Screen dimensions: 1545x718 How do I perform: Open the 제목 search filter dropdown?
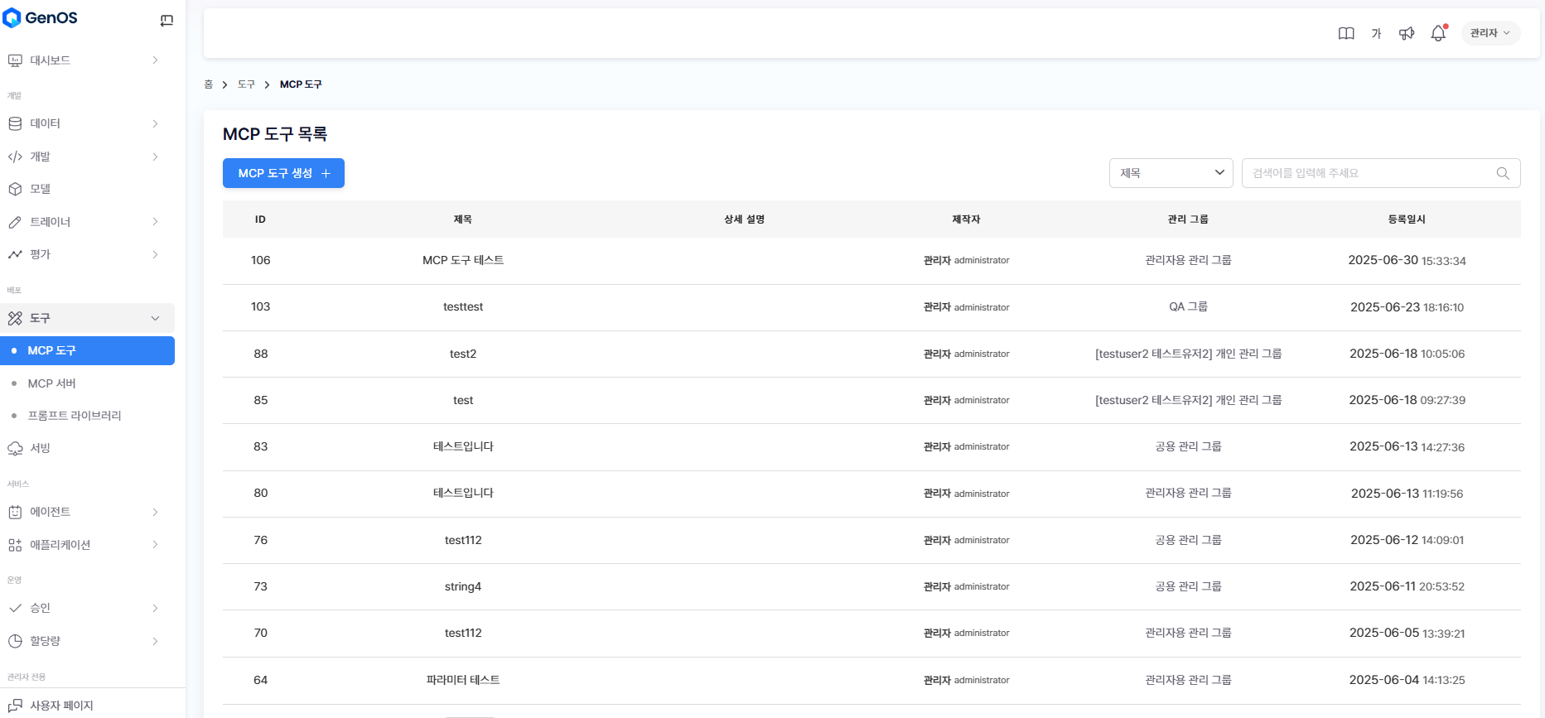(x=1171, y=173)
